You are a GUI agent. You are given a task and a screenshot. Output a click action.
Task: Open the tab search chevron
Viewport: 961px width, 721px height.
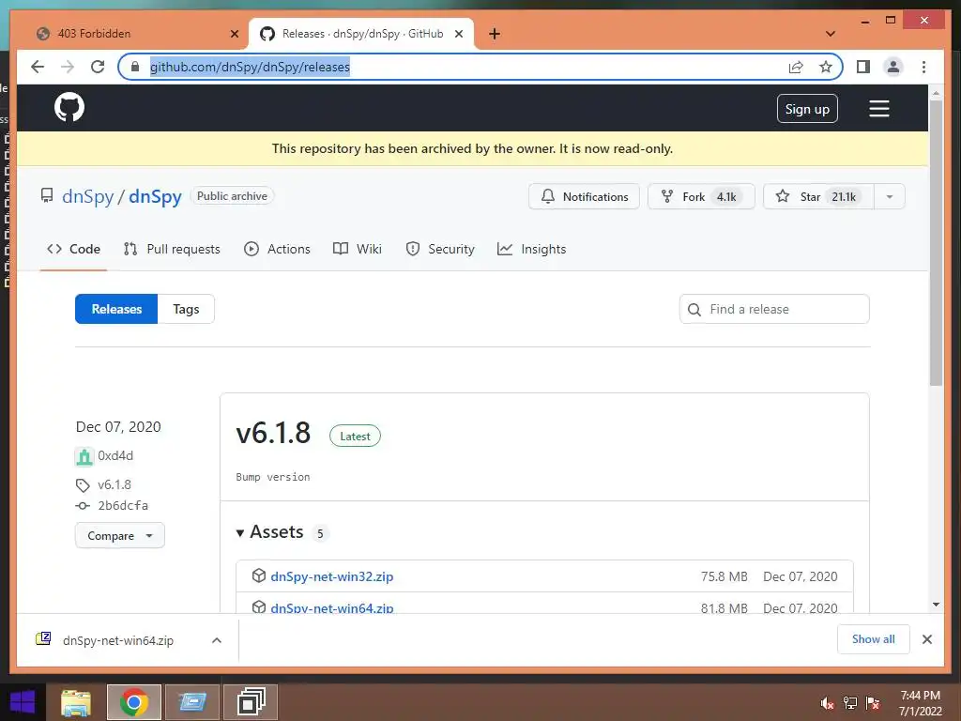tap(831, 34)
